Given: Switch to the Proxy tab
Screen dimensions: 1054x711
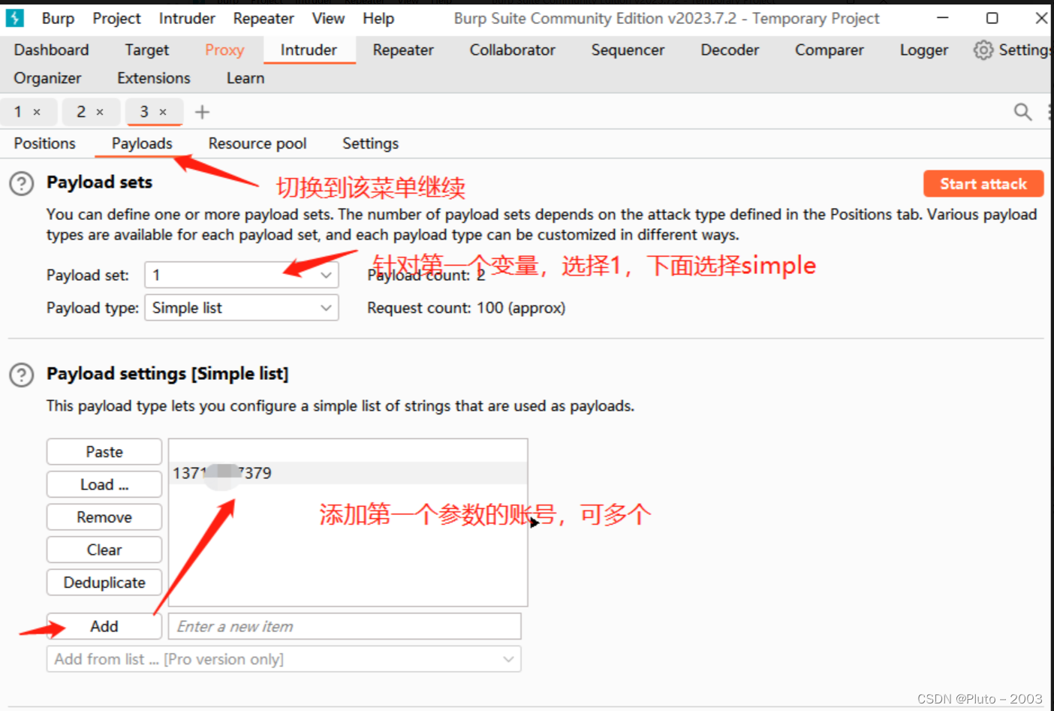Looking at the screenshot, I should tap(224, 50).
